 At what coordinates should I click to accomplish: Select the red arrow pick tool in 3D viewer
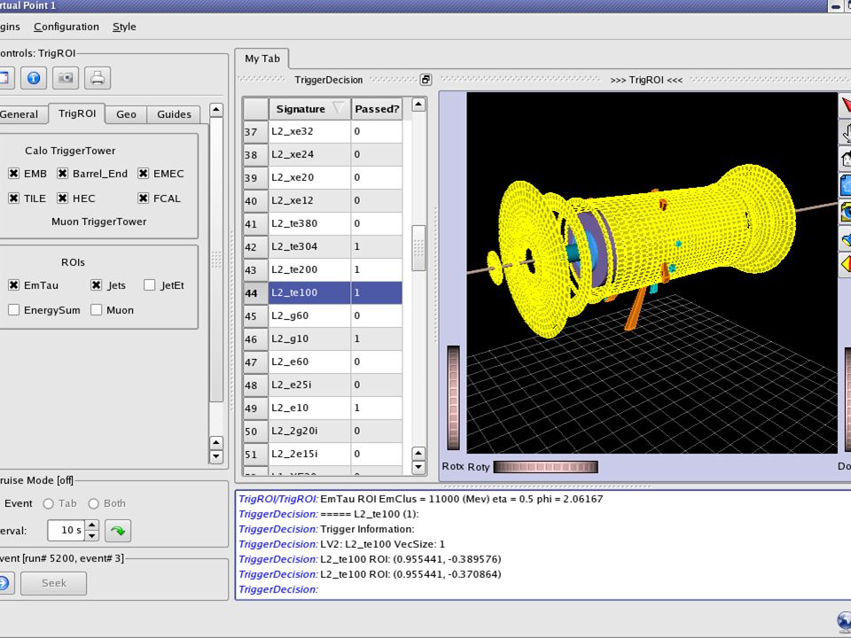pos(846,105)
